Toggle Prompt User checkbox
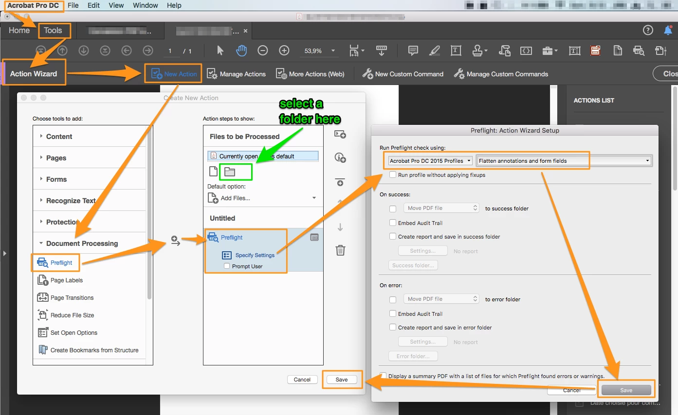Screen dimensions: 678x415 point(227,266)
